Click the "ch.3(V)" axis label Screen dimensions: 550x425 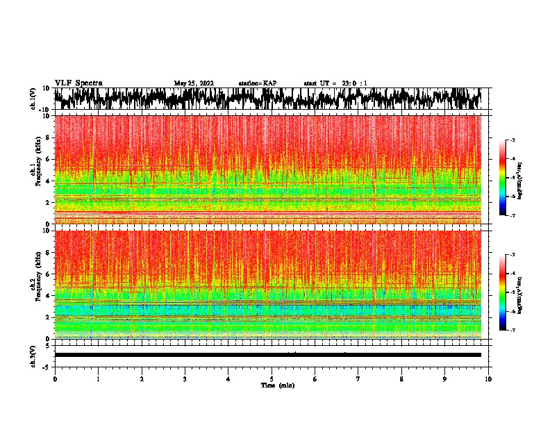tap(33, 356)
